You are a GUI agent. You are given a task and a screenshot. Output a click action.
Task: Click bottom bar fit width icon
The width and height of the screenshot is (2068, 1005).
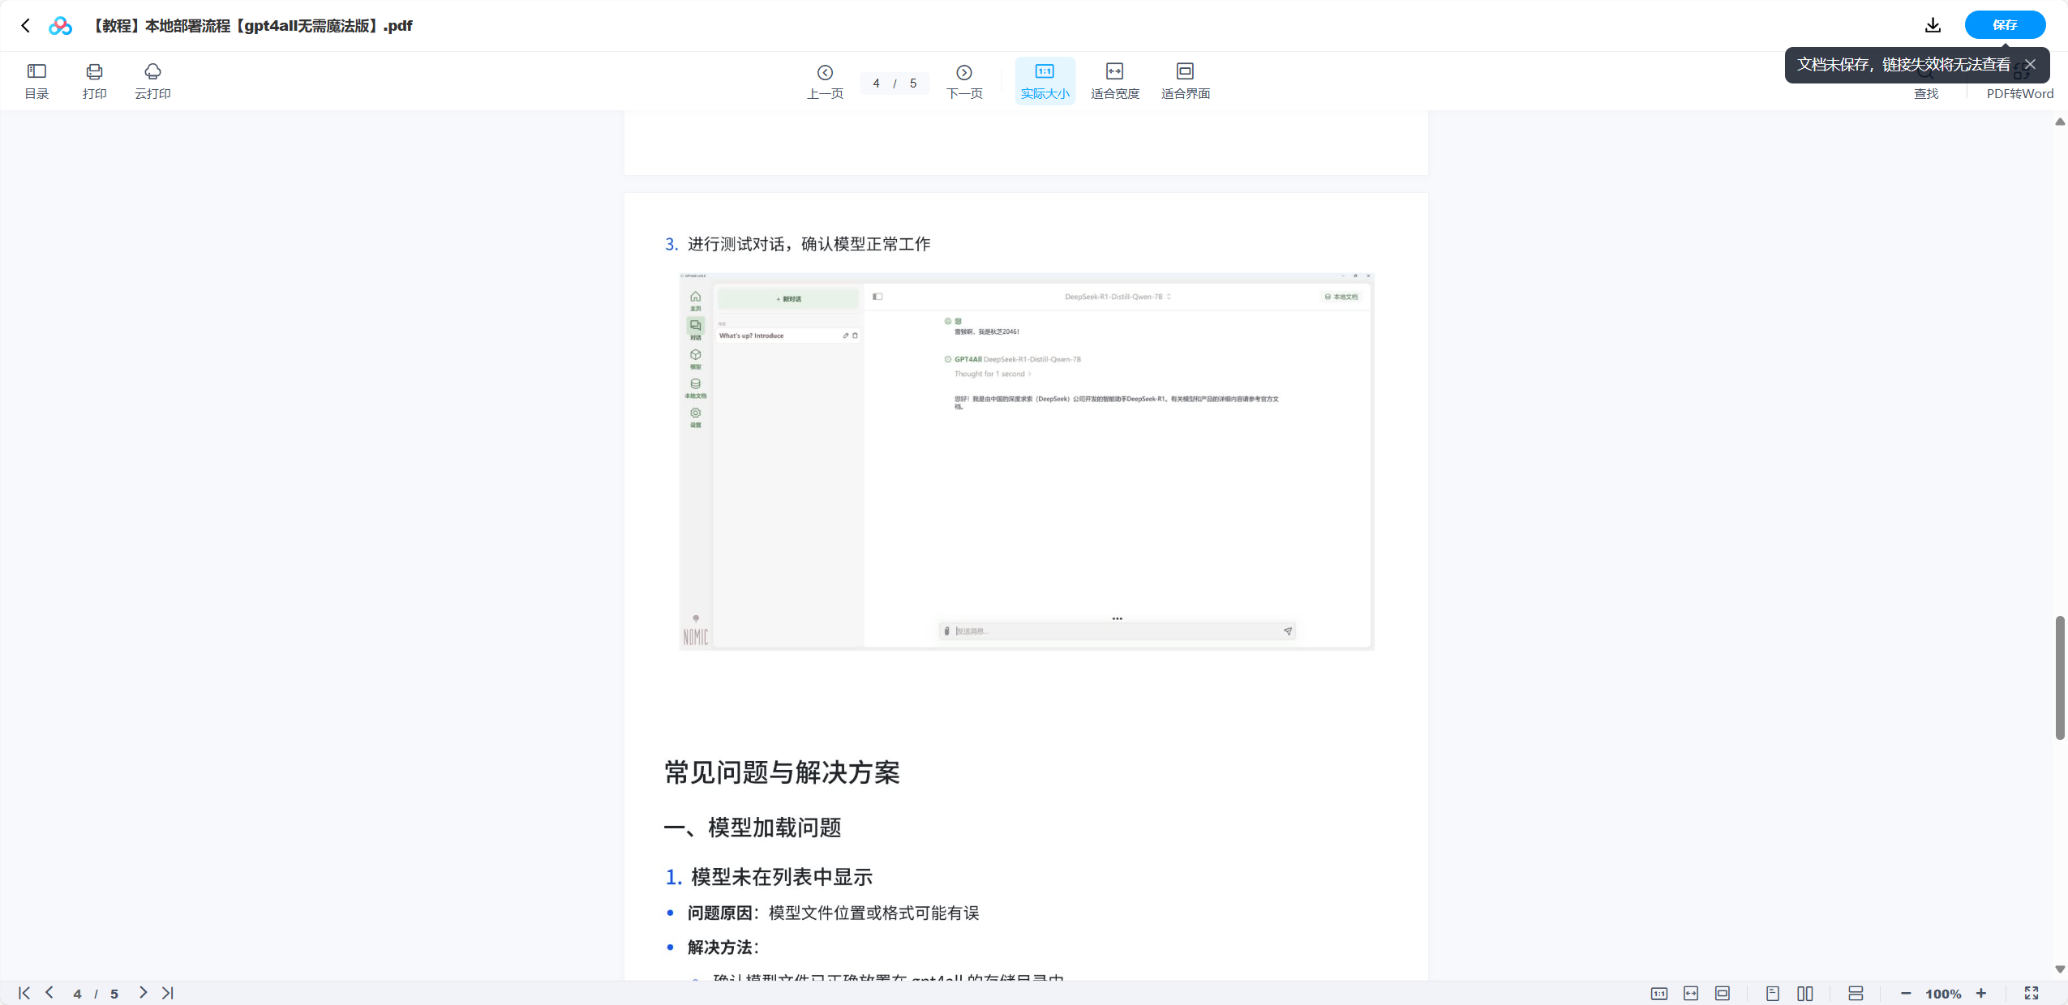(1691, 994)
